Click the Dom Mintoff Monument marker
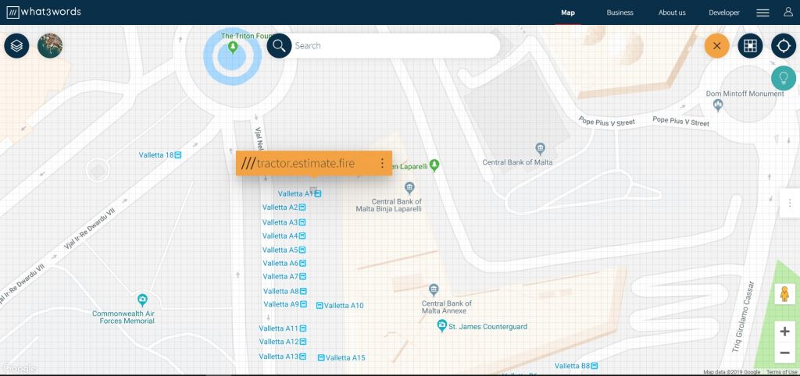 click(x=718, y=105)
